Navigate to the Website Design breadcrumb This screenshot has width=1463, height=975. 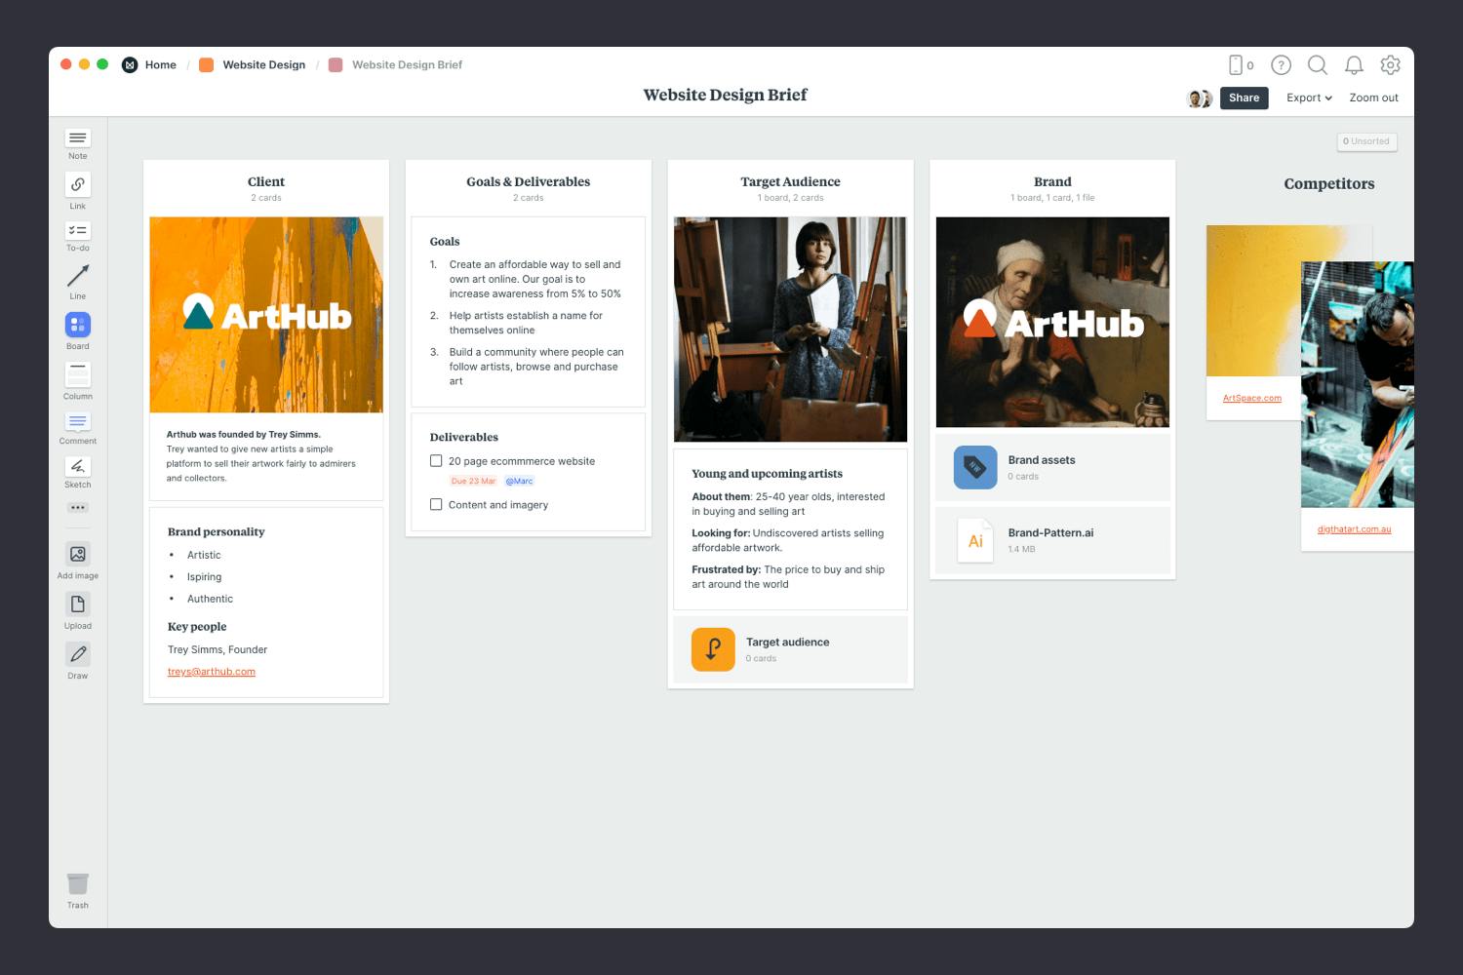point(263,64)
